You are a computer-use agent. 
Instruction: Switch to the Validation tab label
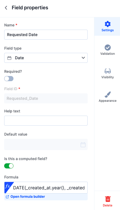(108, 54)
